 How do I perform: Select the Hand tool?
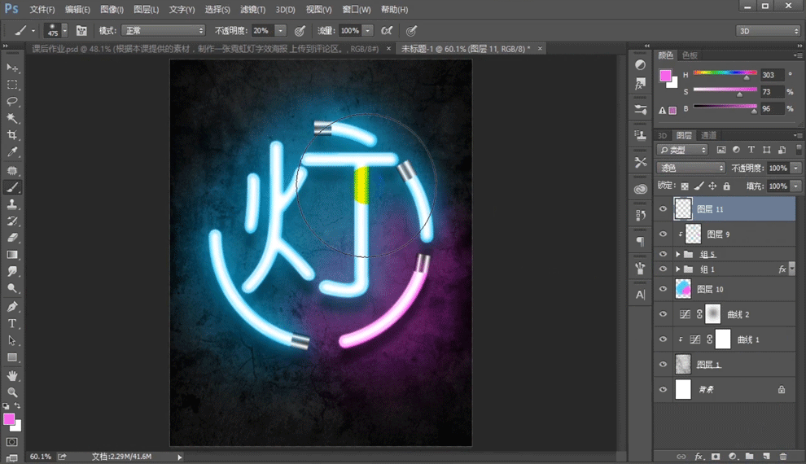coord(12,375)
